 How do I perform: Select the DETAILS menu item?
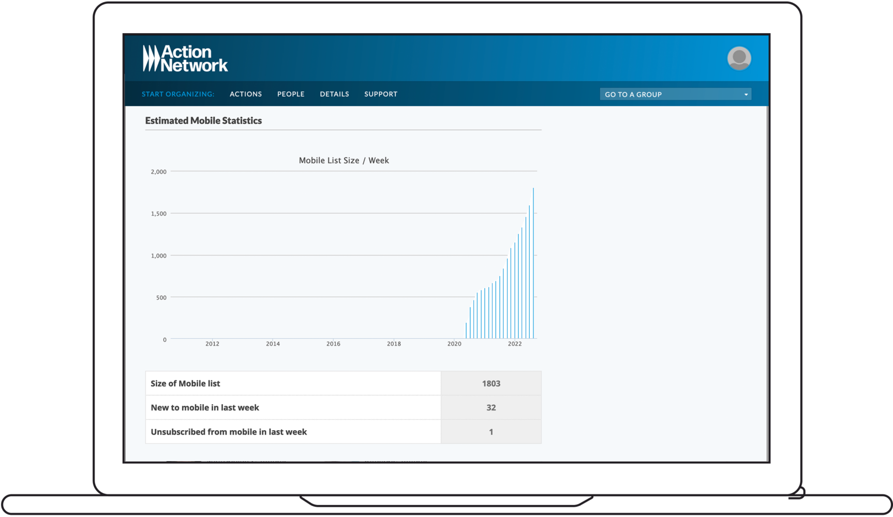click(x=334, y=94)
